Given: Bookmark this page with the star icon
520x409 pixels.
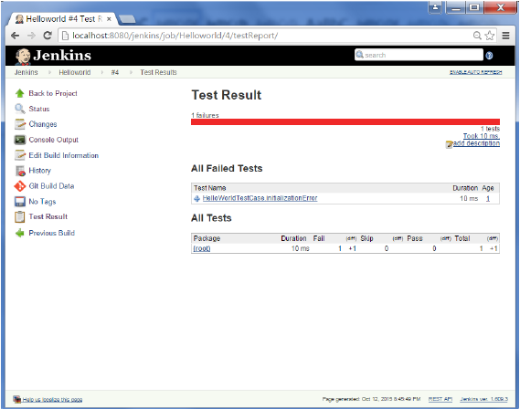Looking at the screenshot, I should [490, 36].
